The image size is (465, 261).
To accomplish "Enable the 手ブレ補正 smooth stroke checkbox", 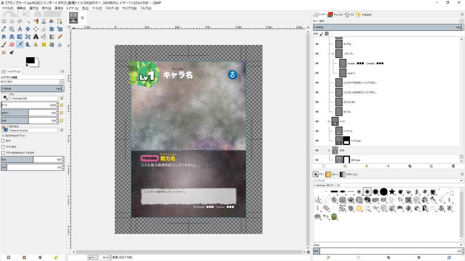I will click(x=3, y=147).
